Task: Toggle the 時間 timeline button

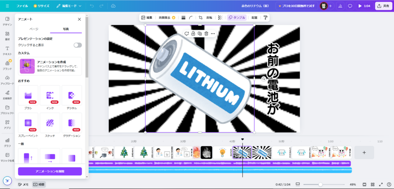Action: coord(39,184)
